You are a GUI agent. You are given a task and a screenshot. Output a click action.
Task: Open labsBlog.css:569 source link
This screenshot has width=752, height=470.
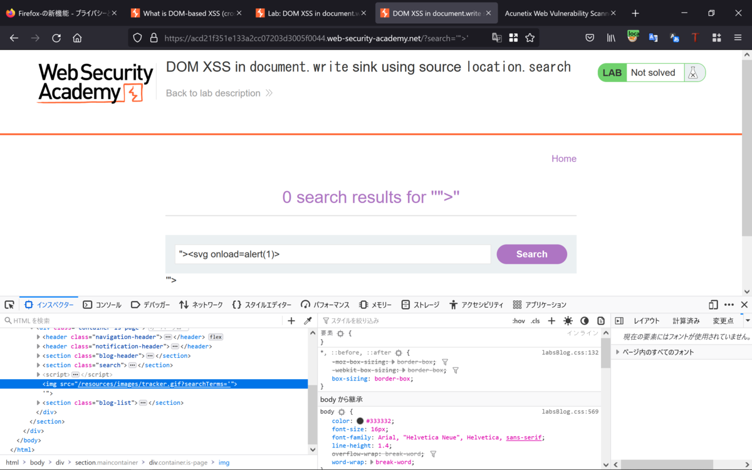pos(570,412)
